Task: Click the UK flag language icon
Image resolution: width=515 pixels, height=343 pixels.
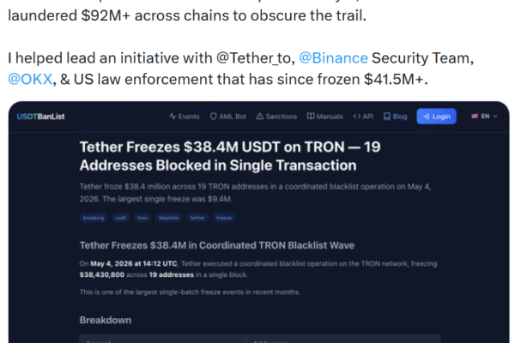Action: pyautogui.click(x=475, y=117)
